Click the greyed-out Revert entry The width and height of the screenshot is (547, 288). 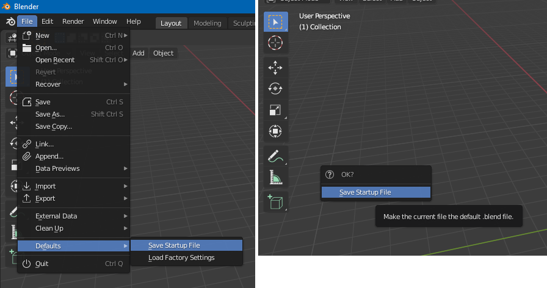point(74,72)
